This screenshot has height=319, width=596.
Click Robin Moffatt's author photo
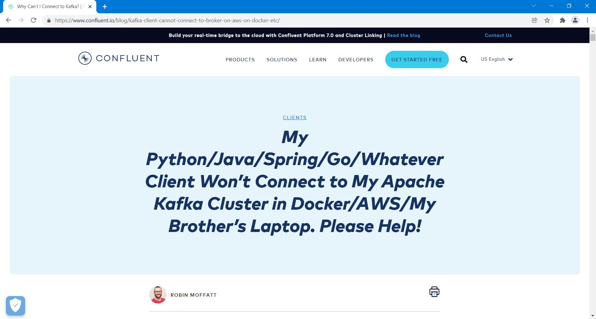click(158, 295)
